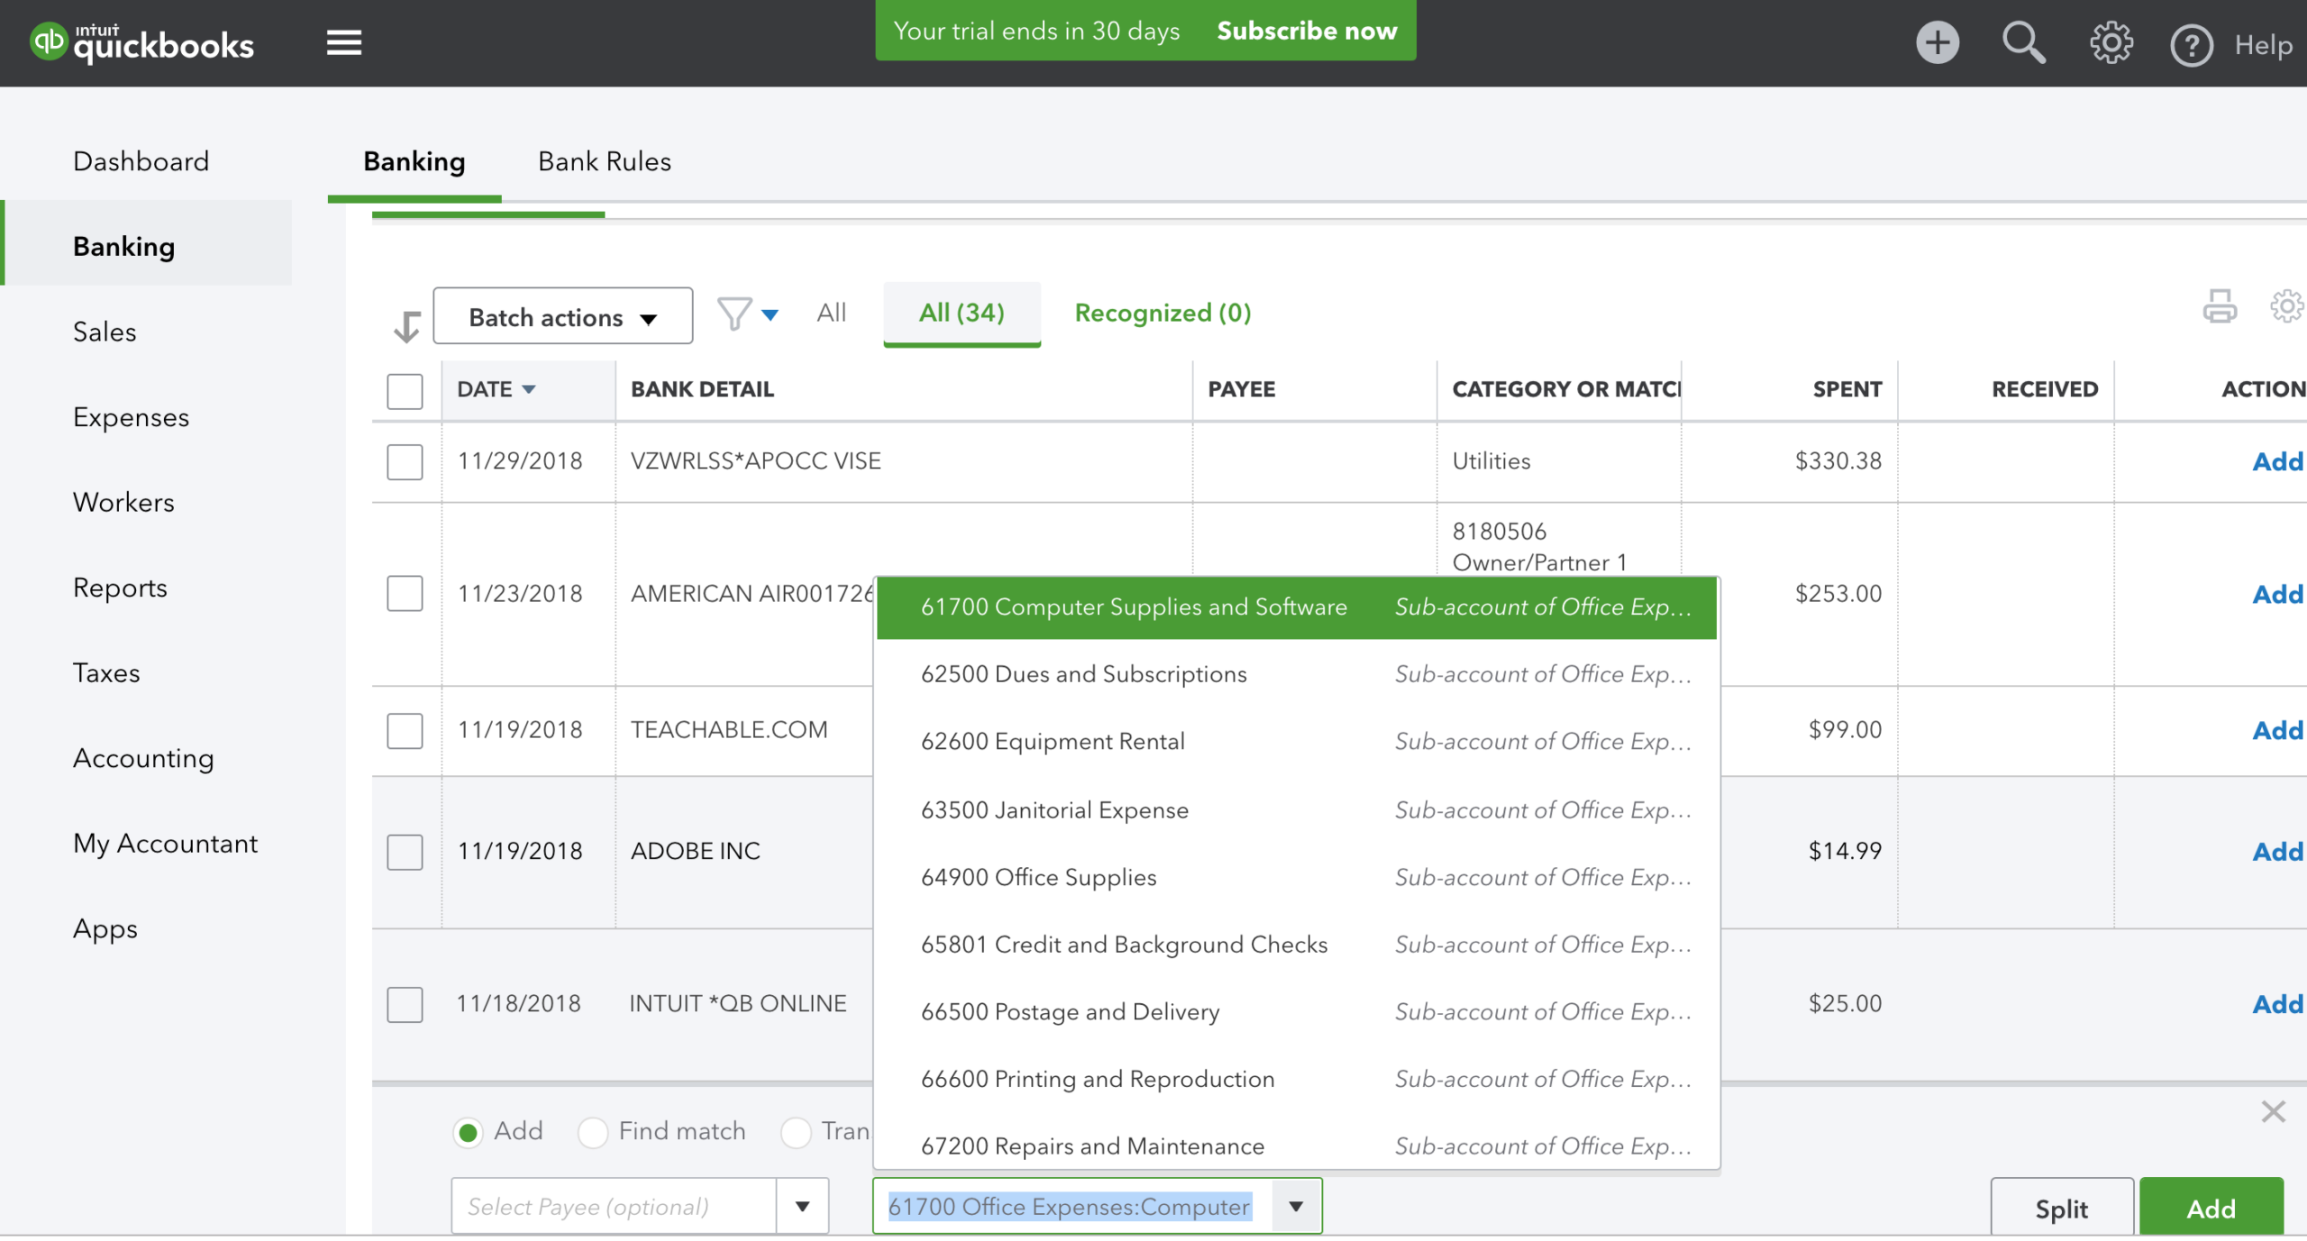The height and width of the screenshot is (1241, 2307).
Task: Open the Batch actions dropdown
Action: pos(562,315)
